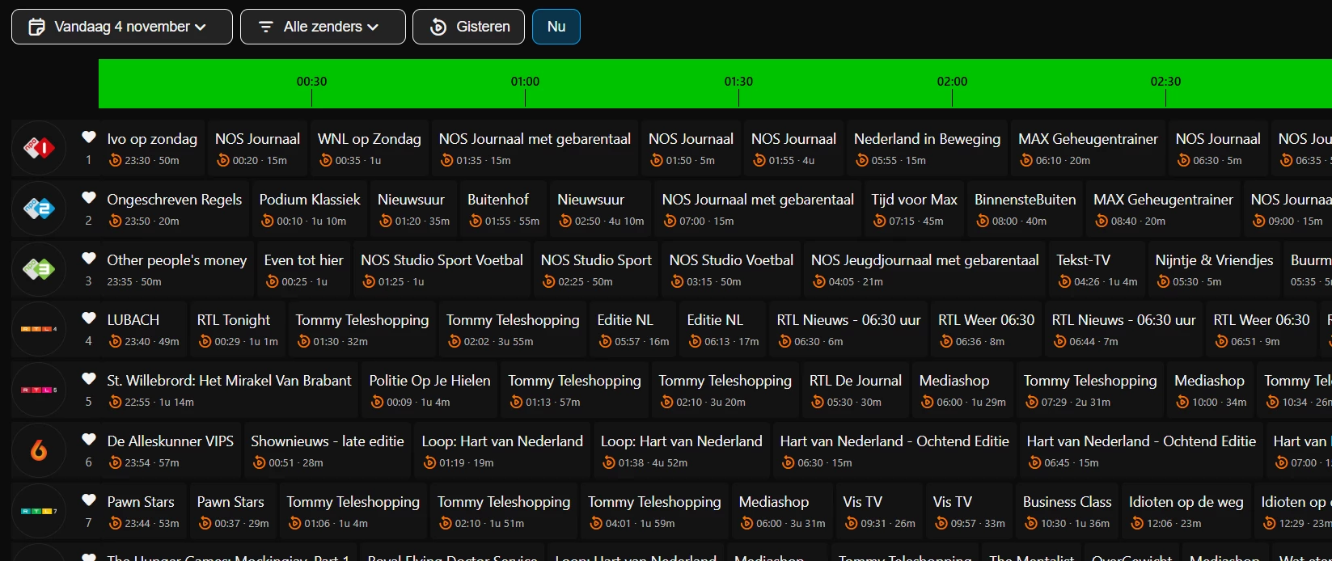Open the Alle zenders channel filter dropdown
This screenshot has height=561, width=1332.
pos(323,27)
